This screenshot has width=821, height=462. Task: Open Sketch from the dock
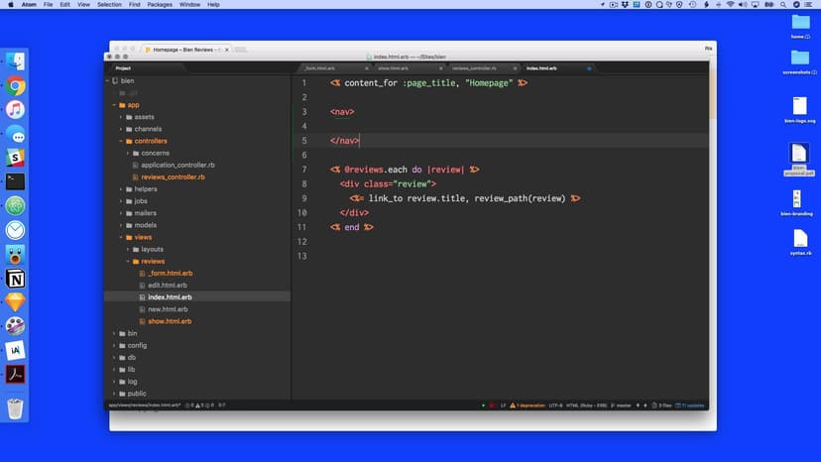15,301
